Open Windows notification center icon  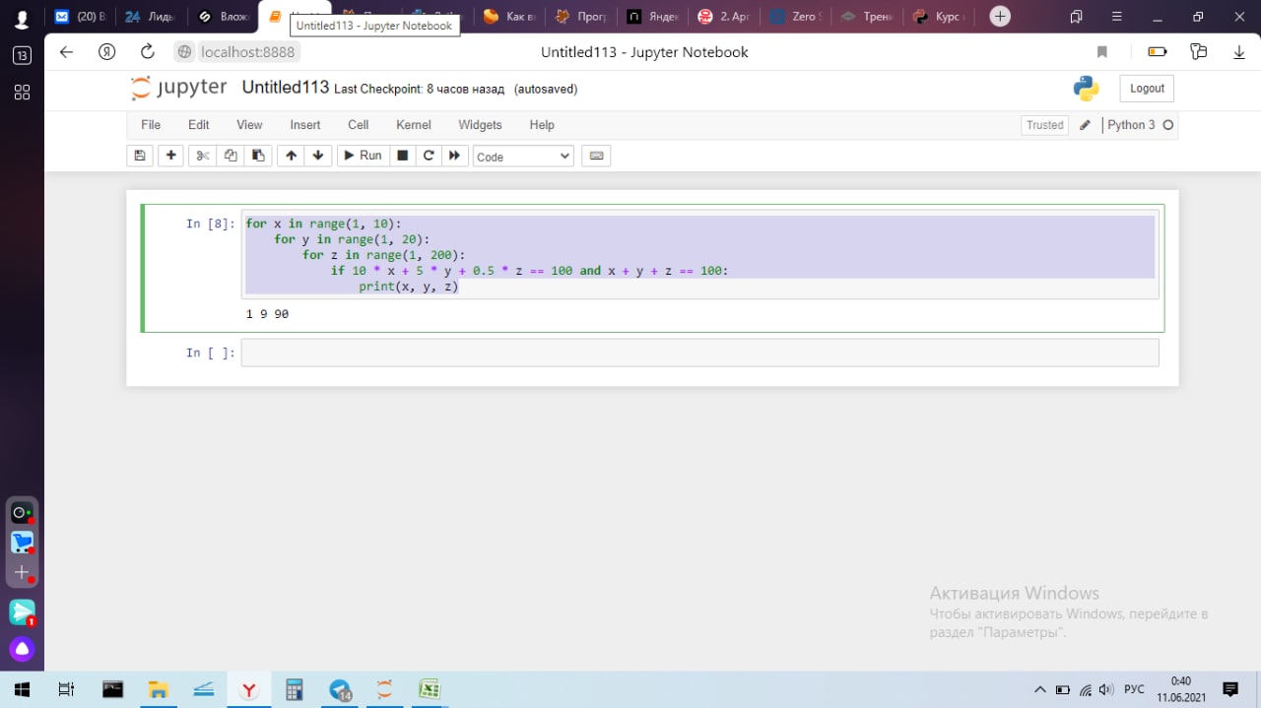tap(1230, 689)
